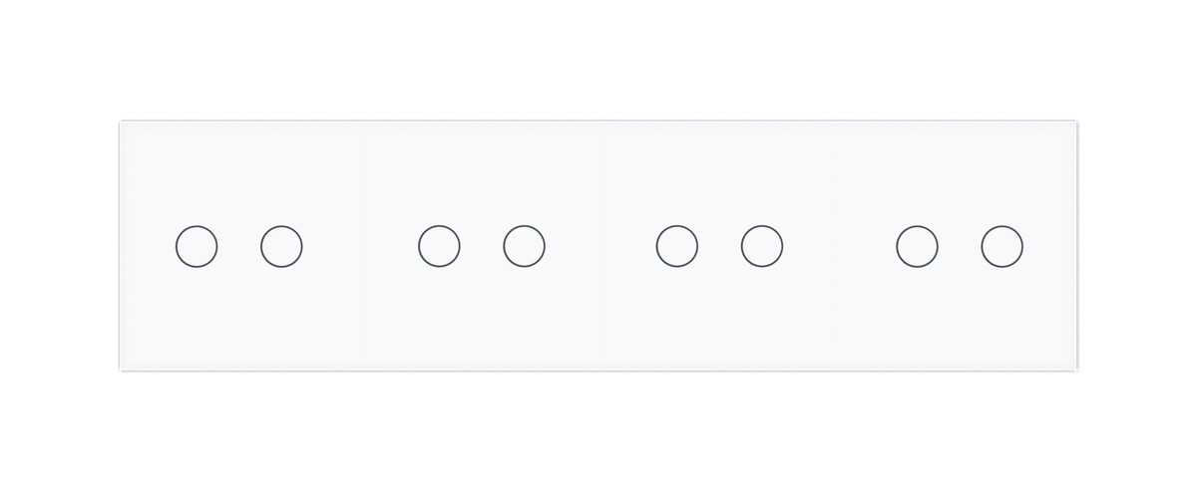Screen dimensions: 1197x492
Task: Click blank panel space between first and second pairs
Action: click(360, 246)
